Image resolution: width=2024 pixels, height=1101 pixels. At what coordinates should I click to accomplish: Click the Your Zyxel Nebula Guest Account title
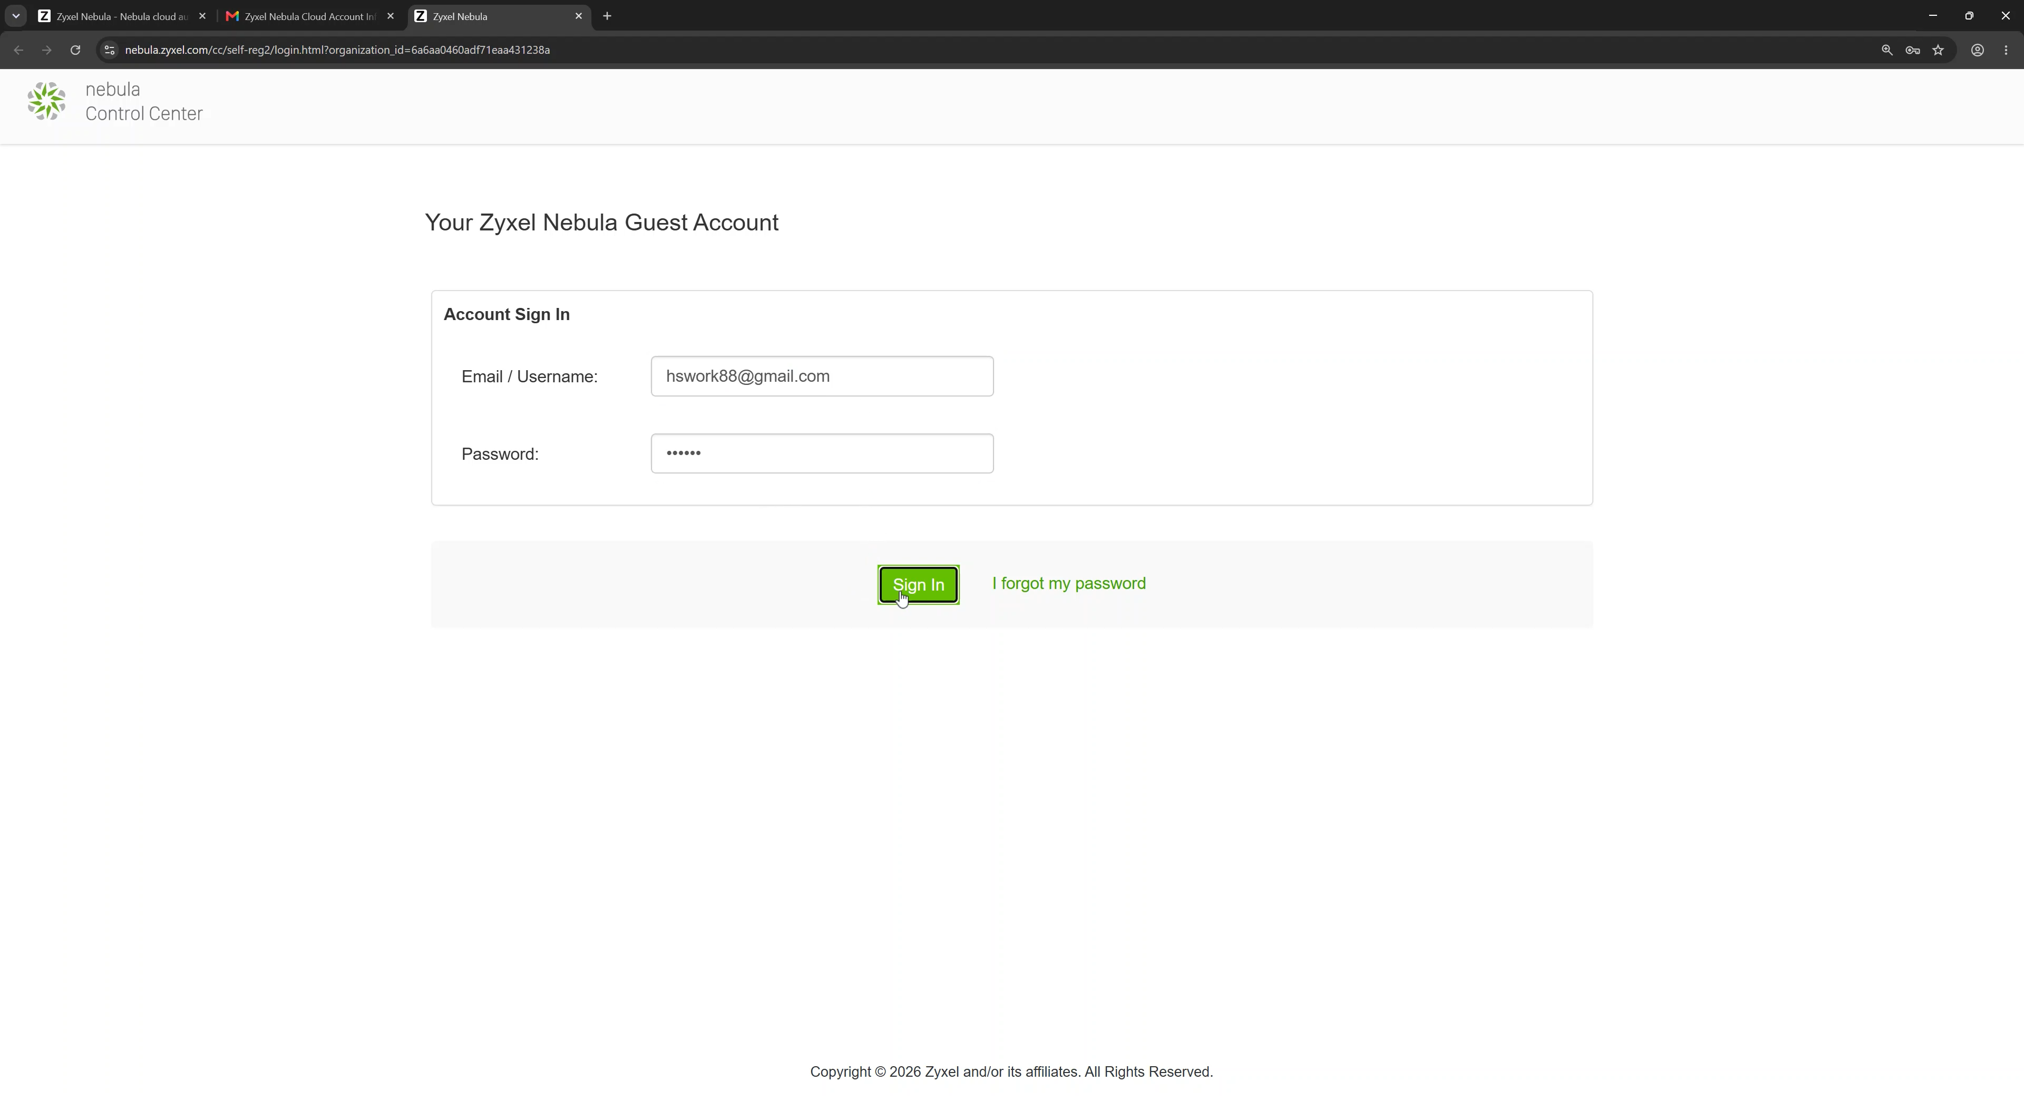[602, 223]
